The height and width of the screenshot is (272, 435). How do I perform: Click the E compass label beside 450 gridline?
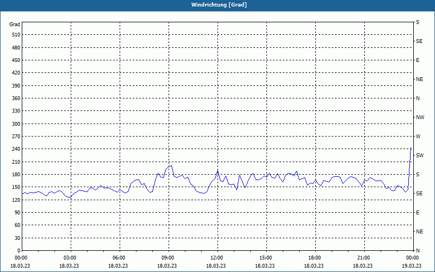[418, 60]
